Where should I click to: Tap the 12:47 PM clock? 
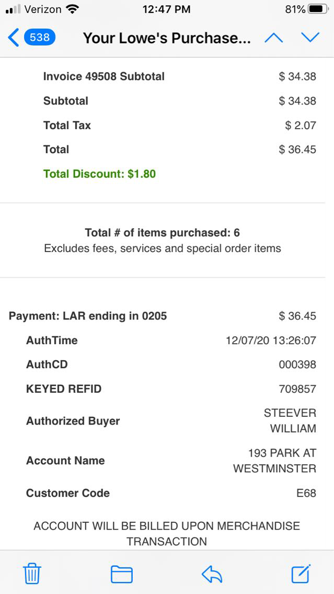tap(166, 9)
